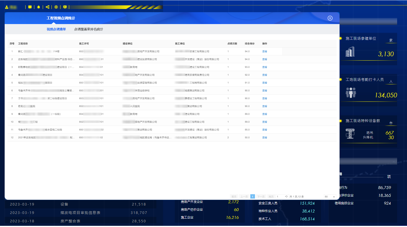Click the user profile icon in top bar
This screenshot has height=227, width=407.
coord(7,7)
